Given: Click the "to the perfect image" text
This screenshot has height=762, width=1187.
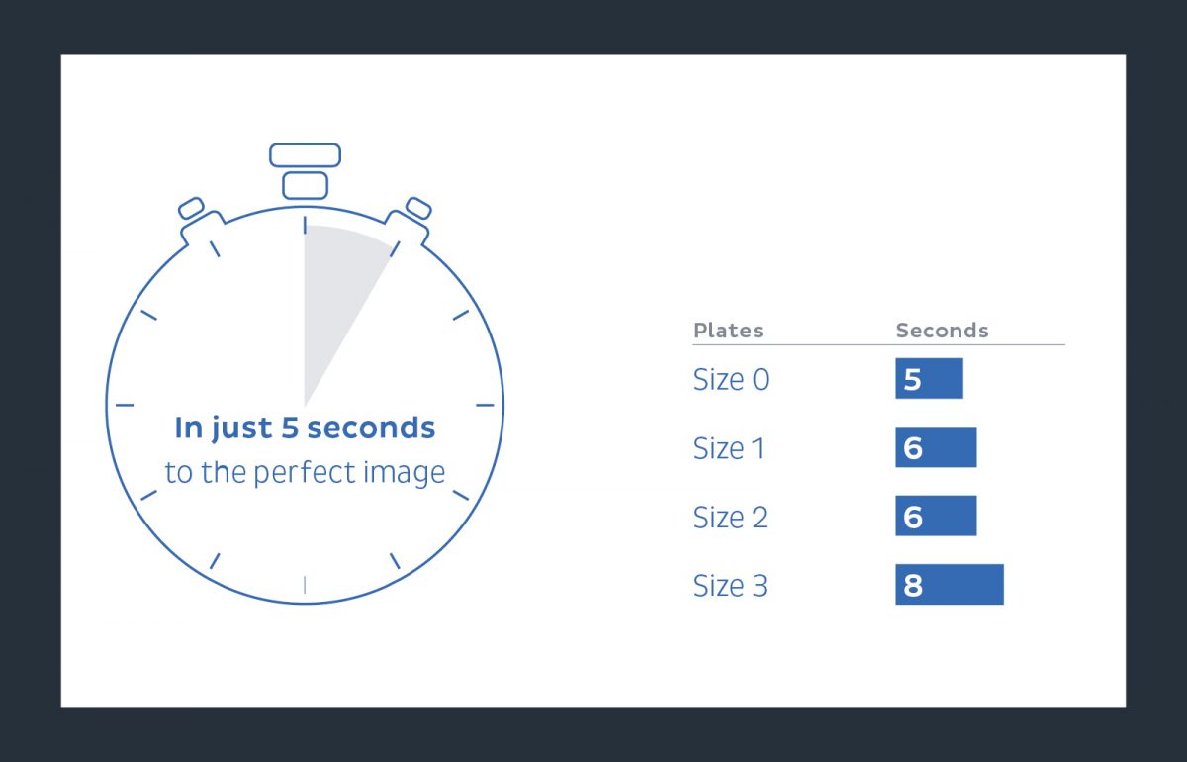Looking at the screenshot, I should coord(305,473).
